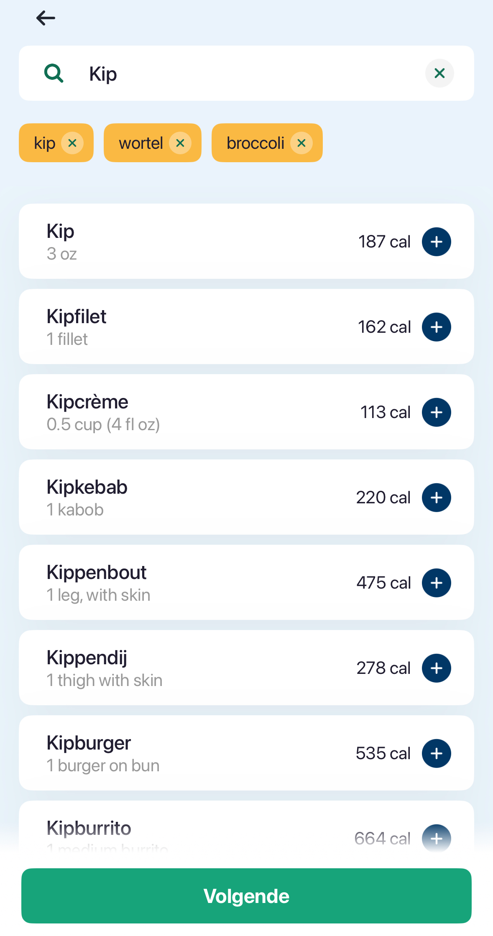Focus the Kip search input field

(251, 74)
